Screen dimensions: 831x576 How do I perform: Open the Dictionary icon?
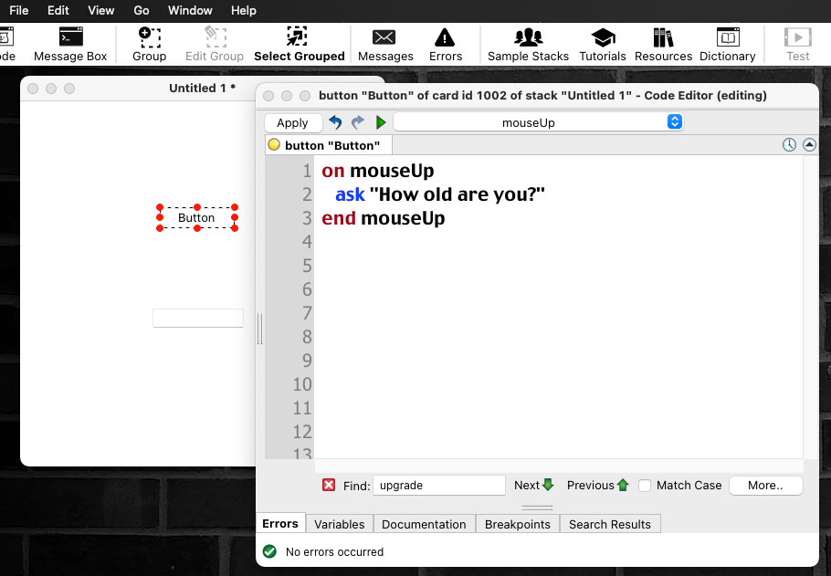[x=727, y=43]
